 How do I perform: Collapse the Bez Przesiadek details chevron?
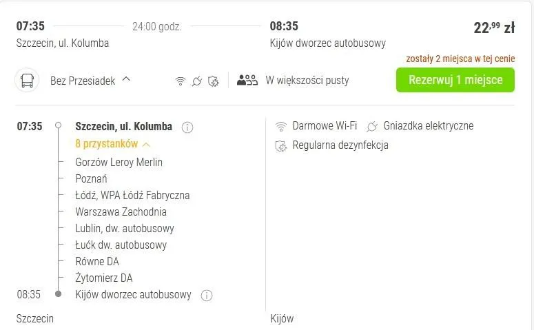pos(126,79)
